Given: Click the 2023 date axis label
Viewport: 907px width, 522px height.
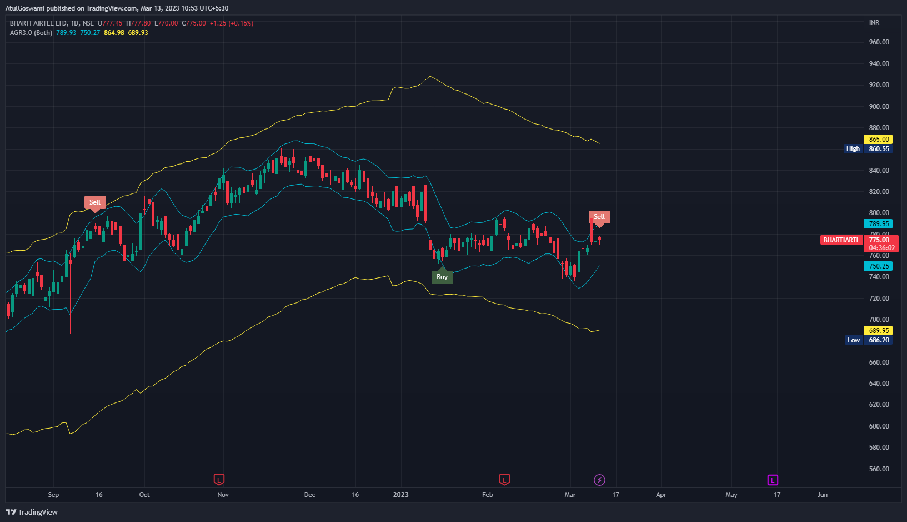Looking at the screenshot, I should (400, 495).
